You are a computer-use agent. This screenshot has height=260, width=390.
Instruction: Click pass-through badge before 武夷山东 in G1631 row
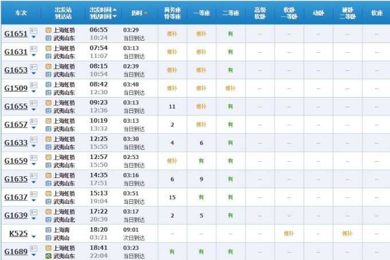pos(49,56)
